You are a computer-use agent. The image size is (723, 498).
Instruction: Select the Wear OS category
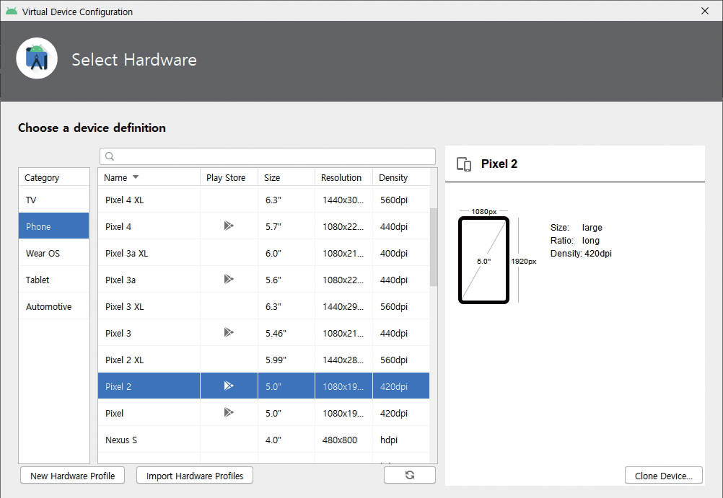pos(54,254)
